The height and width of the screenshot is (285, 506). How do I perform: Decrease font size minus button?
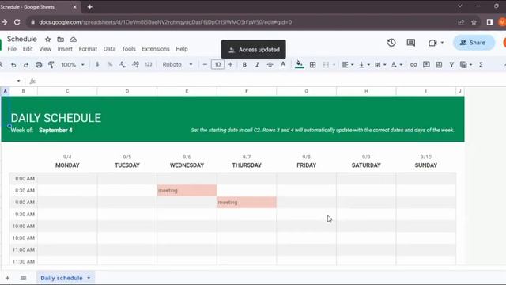[205, 65]
